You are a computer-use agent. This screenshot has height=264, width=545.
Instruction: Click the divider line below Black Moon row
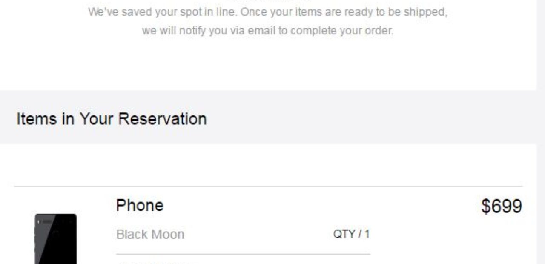tap(243, 255)
